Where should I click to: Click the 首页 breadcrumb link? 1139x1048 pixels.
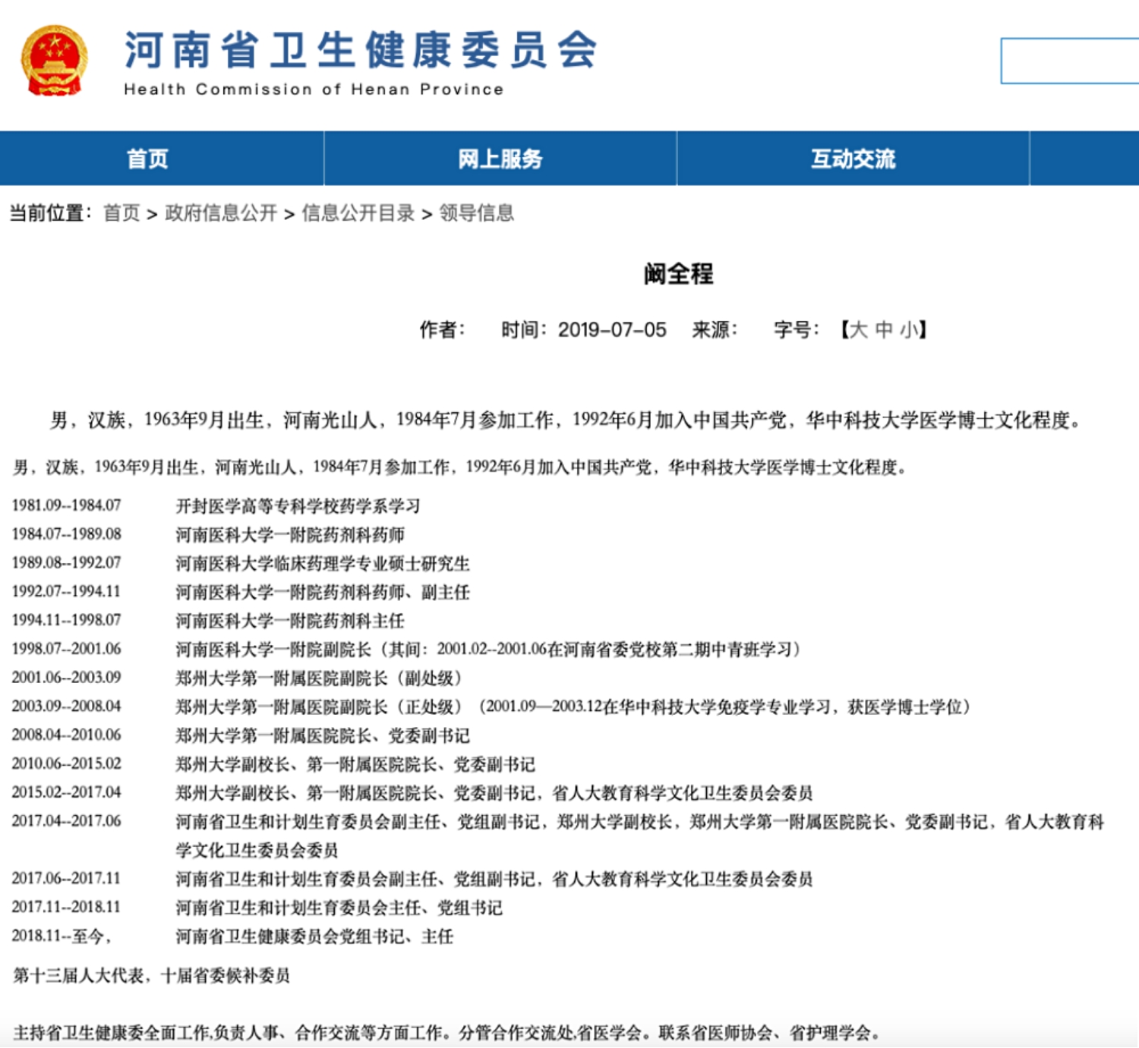coord(121,213)
